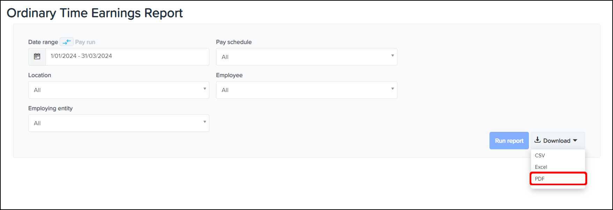
Task: Expand the Location dropdown
Action: (x=119, y=90)
